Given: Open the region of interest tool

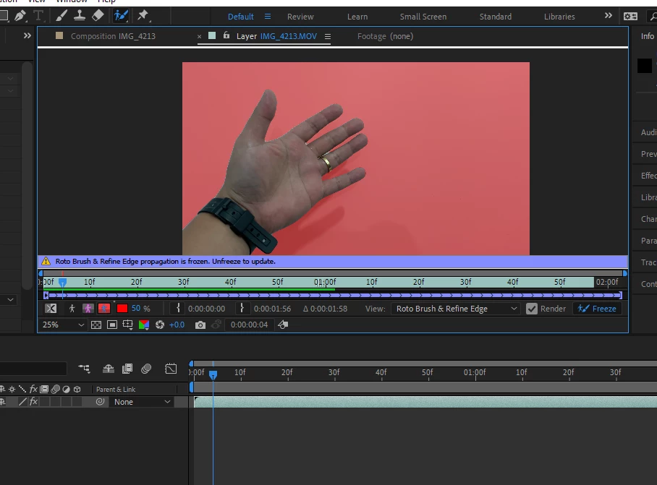Looking at the screenshot, I should click(128, 325).
